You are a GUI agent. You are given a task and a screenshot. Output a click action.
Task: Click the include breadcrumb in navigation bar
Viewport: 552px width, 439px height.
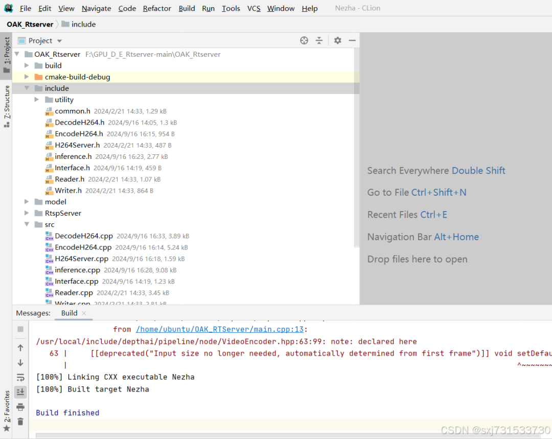[83, 24]
